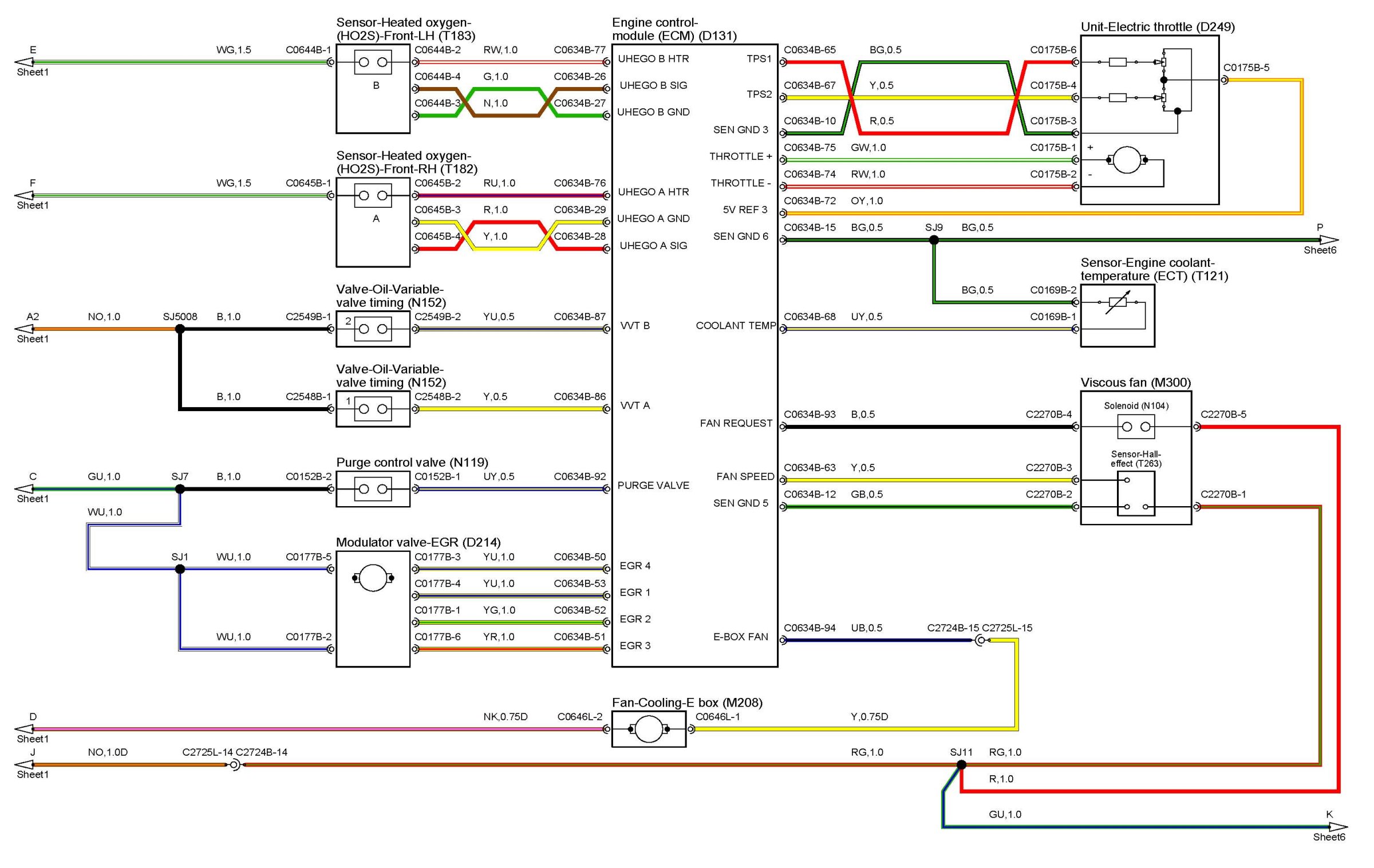Image resolution: width=1374 pixels, height=868 pixels.
Task: Click the HO2S Front-LH heater symbol marked B
Action: coord(373,62)
